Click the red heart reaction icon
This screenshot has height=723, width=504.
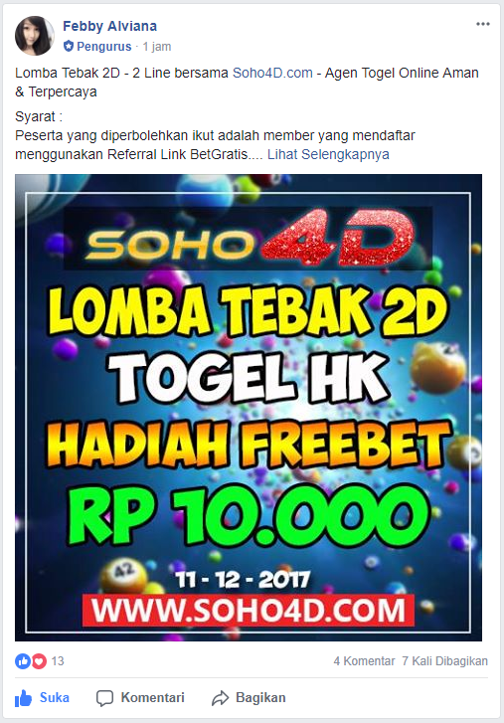[x=39, y=661]
